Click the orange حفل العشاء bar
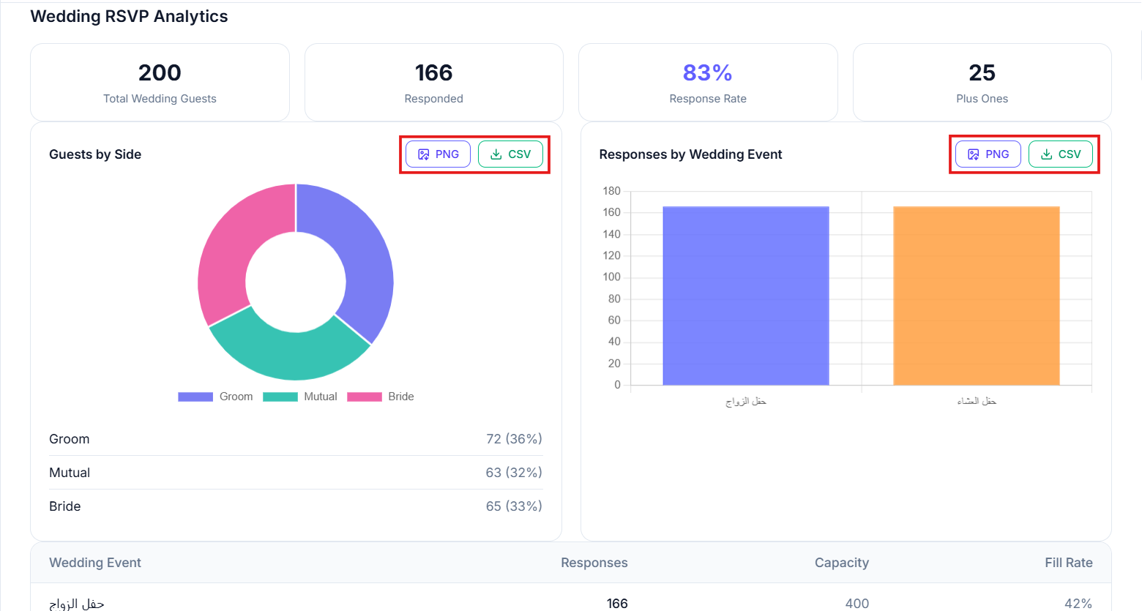The height and width of the screenshot is (611, 1142). [x=977, y=296]
